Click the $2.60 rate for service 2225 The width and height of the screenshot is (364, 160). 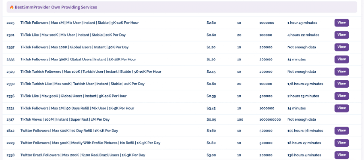(211, 23)
